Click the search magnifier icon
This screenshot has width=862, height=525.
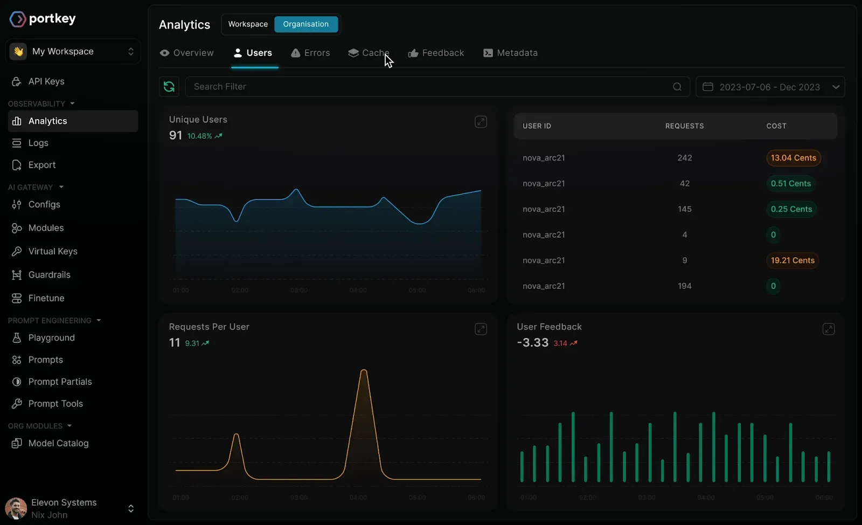tap(677, 86)
